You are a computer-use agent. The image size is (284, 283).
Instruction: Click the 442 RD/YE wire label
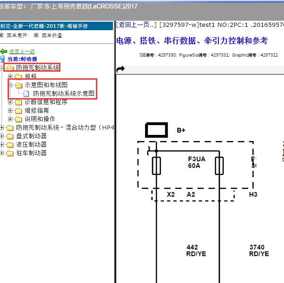click(196, 250)
